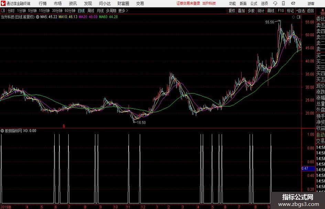325x209 pixels.
Task: Open the message envelope icon in the top bar
Action: [x=293, y=3]
